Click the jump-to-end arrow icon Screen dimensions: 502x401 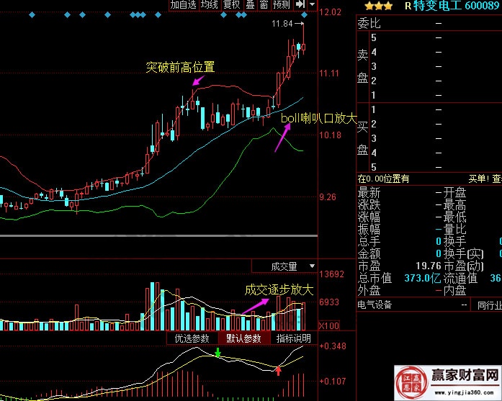(x=300, y=5)
